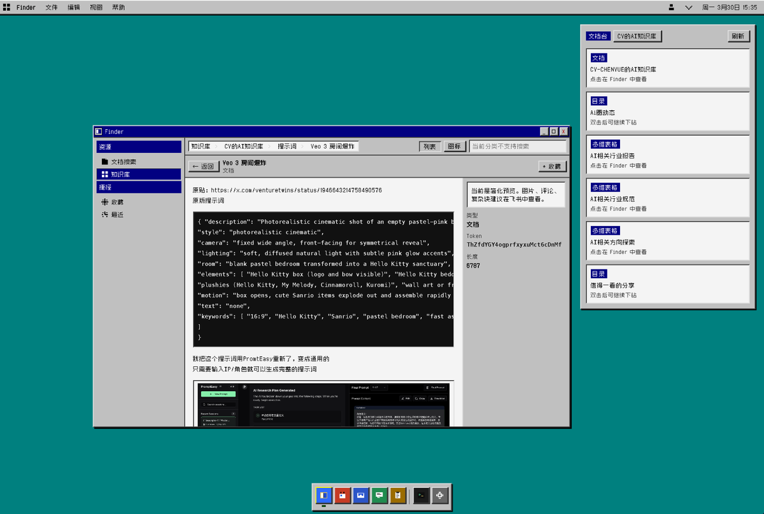This screenshot has height=514, width=764.
Task: Click the 类型 value 文档
Action: pyautogui.click(x=473, y=224)
